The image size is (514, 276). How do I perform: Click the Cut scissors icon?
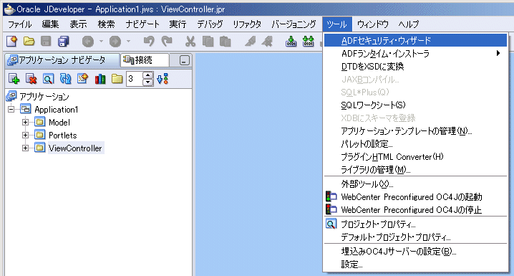click(x=190, y=42)
